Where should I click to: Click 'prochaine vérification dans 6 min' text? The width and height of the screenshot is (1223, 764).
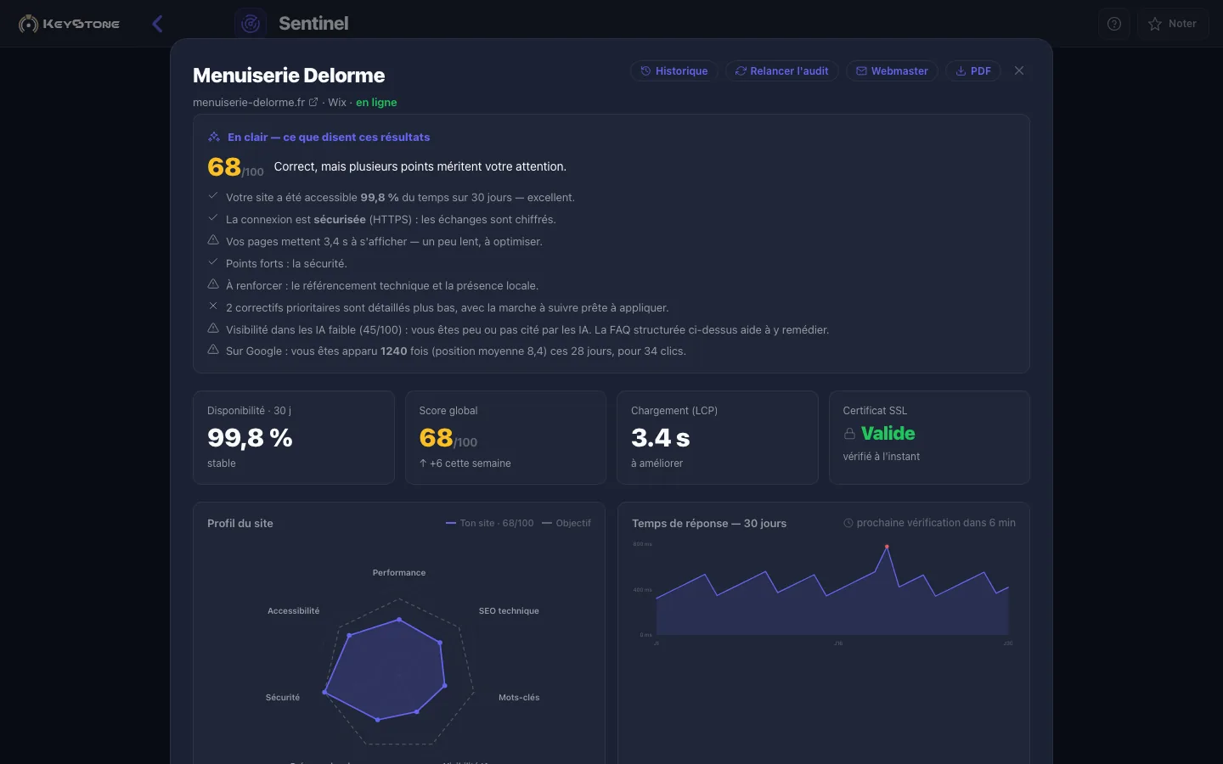(x=936, y=523)
